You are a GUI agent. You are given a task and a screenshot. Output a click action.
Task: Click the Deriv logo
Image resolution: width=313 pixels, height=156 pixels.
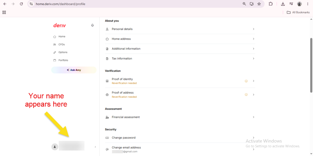(60, 26)
